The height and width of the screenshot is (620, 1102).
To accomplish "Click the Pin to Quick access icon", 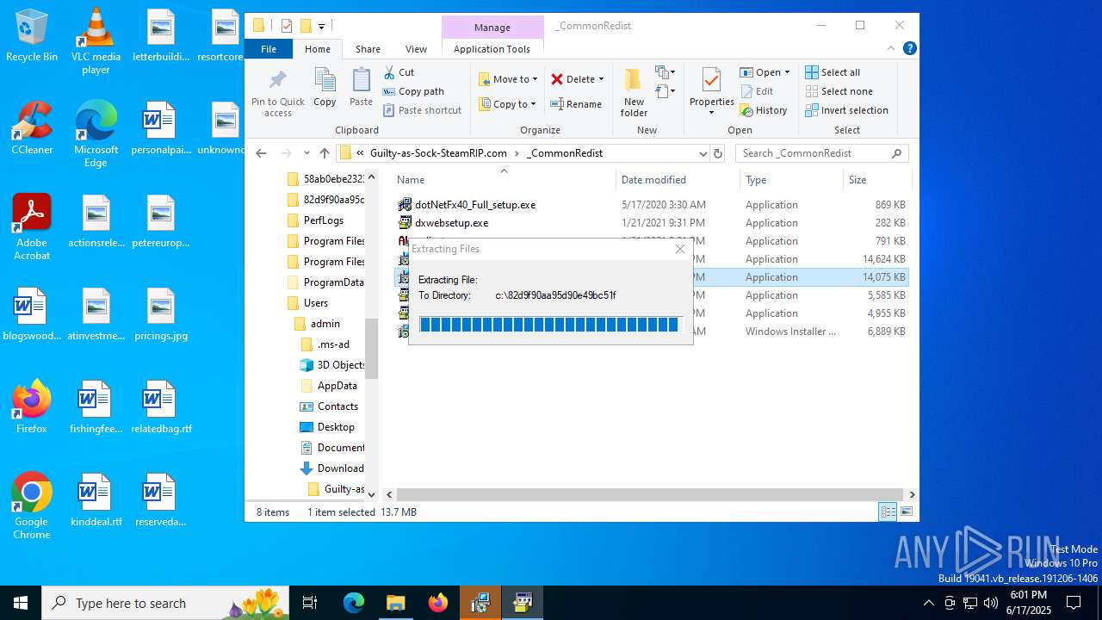I will pos(278,94).
